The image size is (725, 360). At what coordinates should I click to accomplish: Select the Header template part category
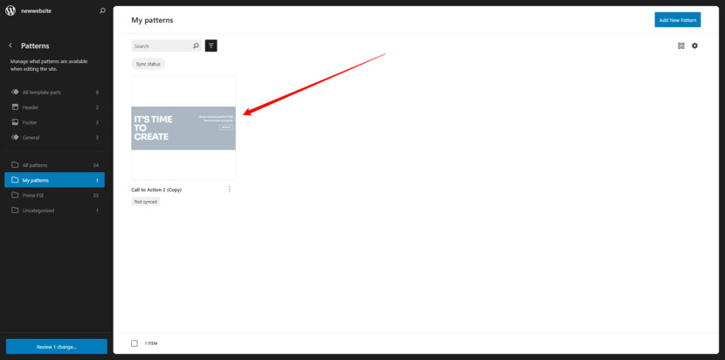54,107
